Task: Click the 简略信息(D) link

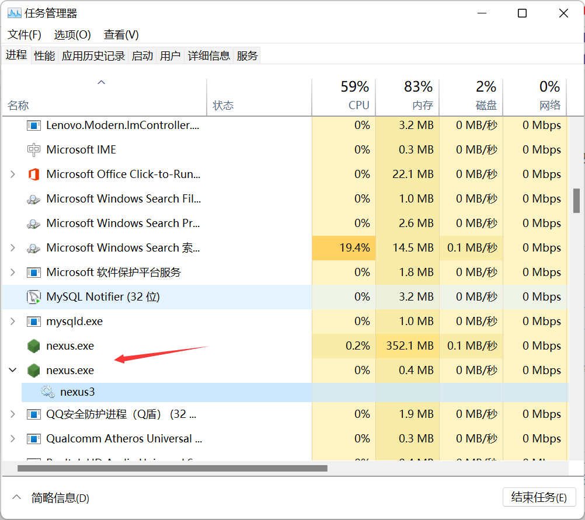Action: tap(60, 498)
